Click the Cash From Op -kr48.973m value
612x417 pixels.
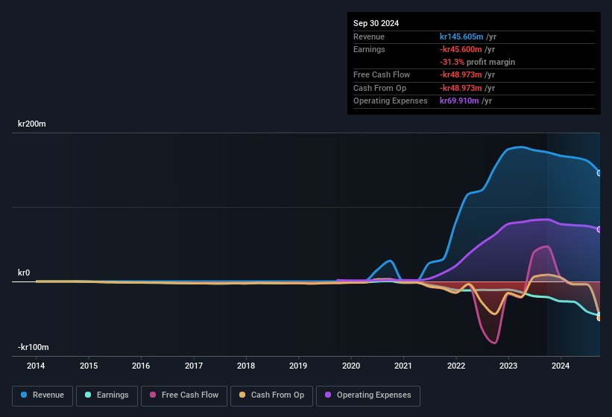pyautogui.click(x=461, y=88)
